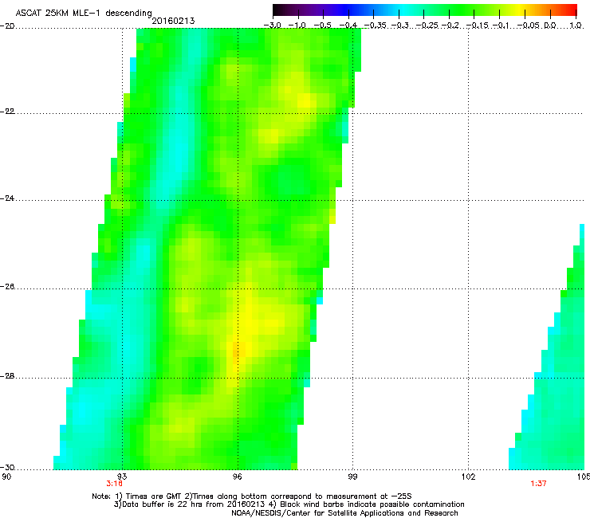Viewport: 590px width, 518px height.
Task: Click the "-1.0" color bar label
Action: tap(297, 26)
